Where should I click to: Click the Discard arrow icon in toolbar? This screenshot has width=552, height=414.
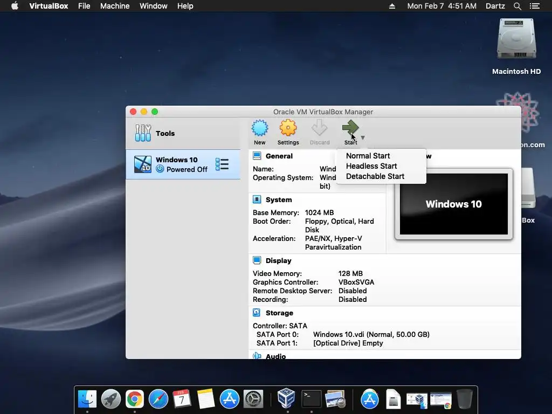tap(319, 128)
